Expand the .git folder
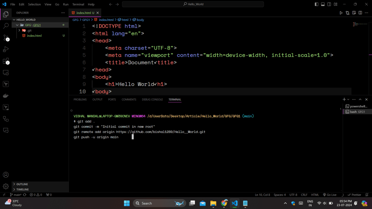The image size is (372, 209). 29,30
